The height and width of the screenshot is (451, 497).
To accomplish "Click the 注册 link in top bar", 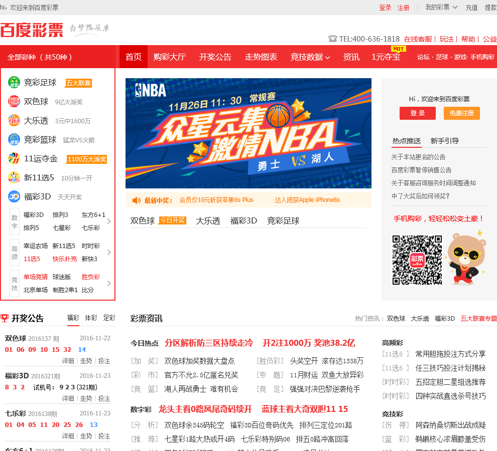I will click(x=403, y=8).
